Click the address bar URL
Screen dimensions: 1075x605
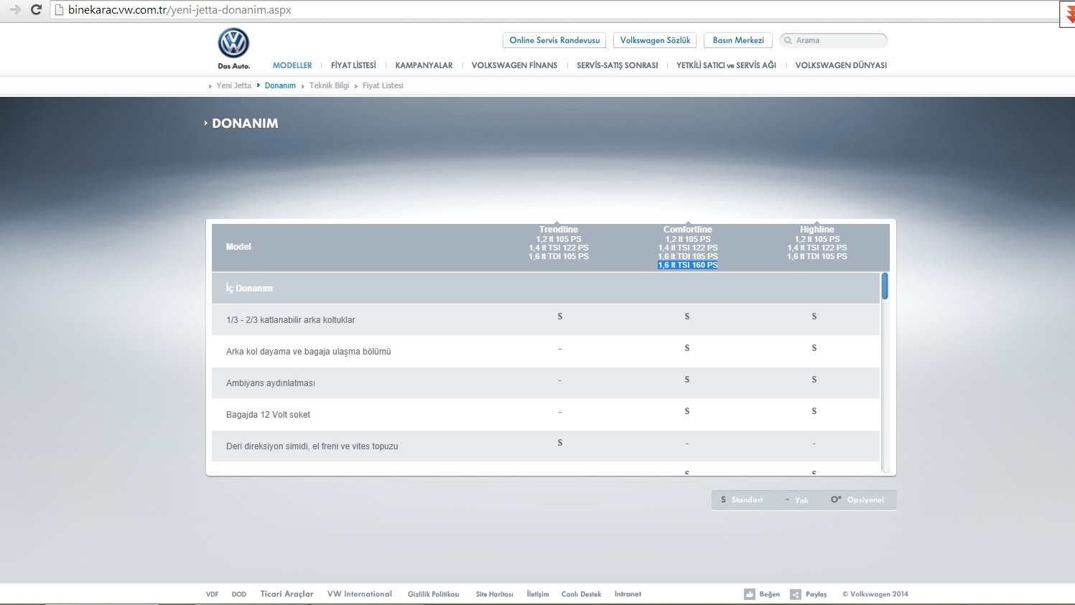(180, 10)
